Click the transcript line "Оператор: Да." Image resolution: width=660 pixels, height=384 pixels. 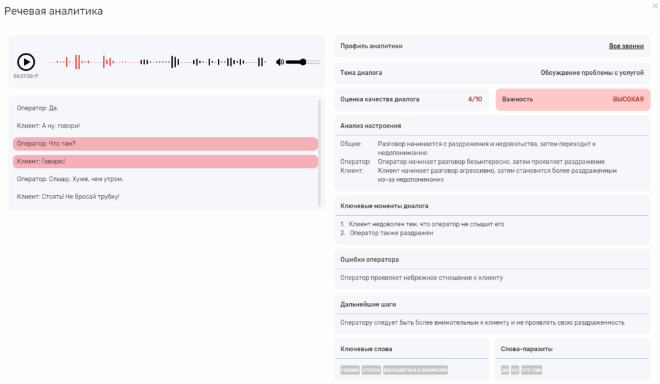[x=37, y=108]
